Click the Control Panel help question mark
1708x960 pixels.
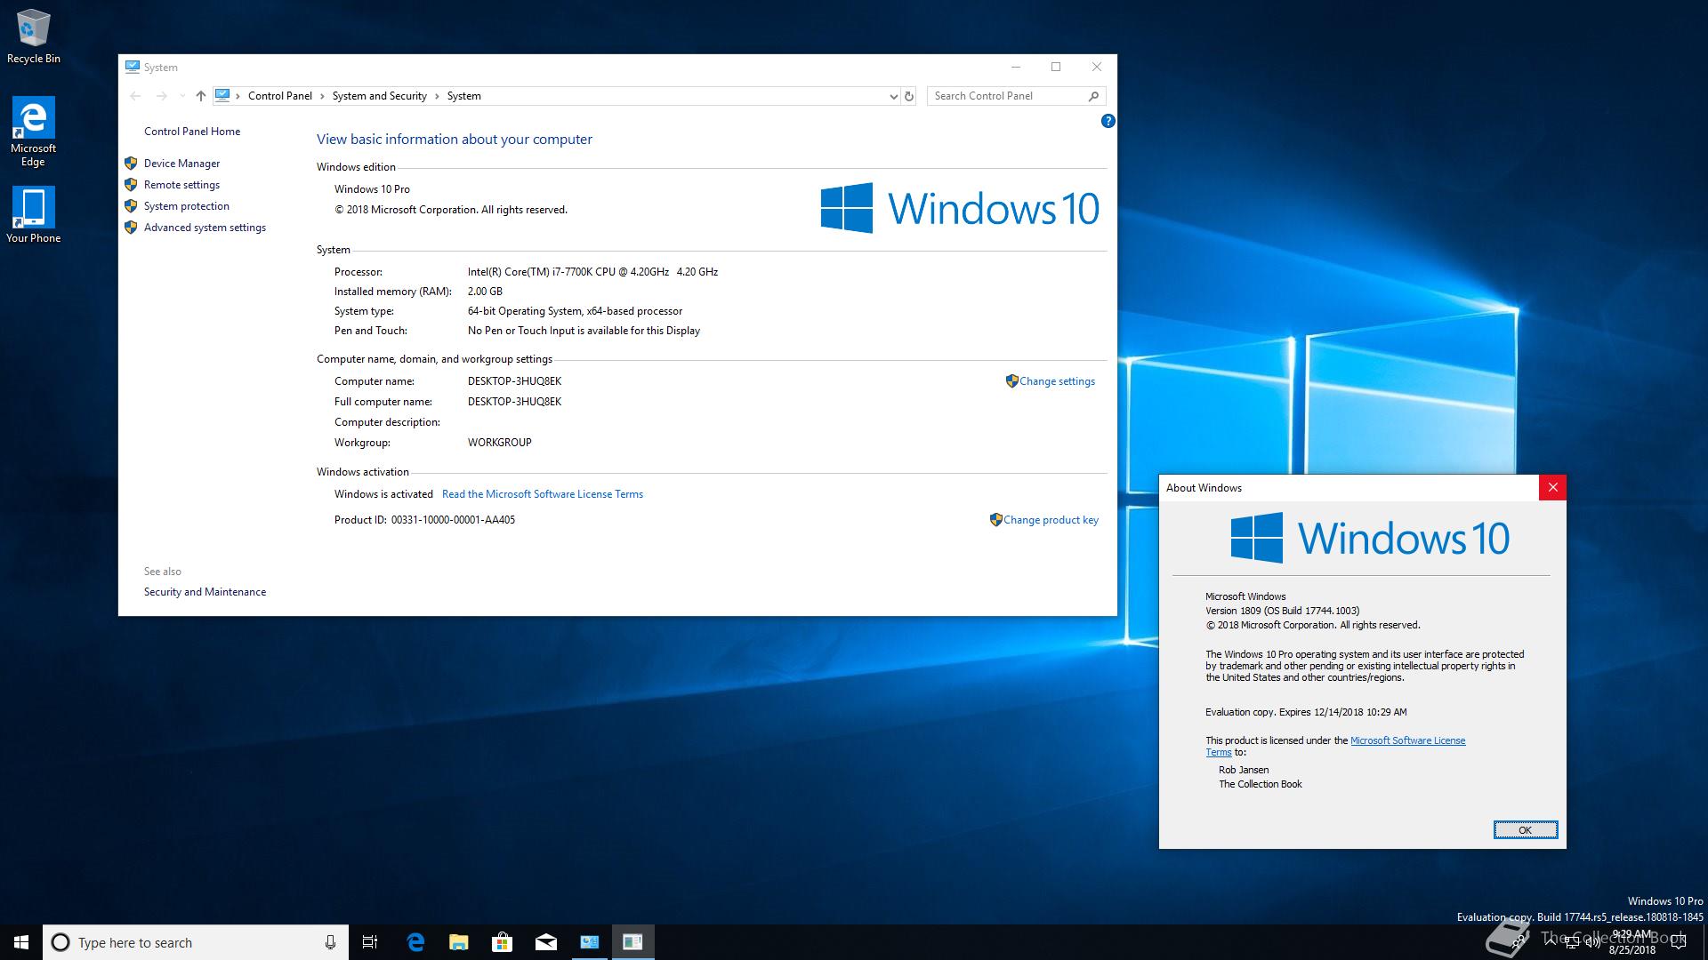pyautogui.click(x=1108, y=121)
